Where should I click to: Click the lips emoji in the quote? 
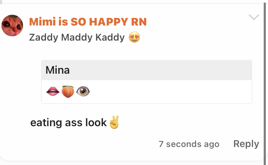coord(53,91)
